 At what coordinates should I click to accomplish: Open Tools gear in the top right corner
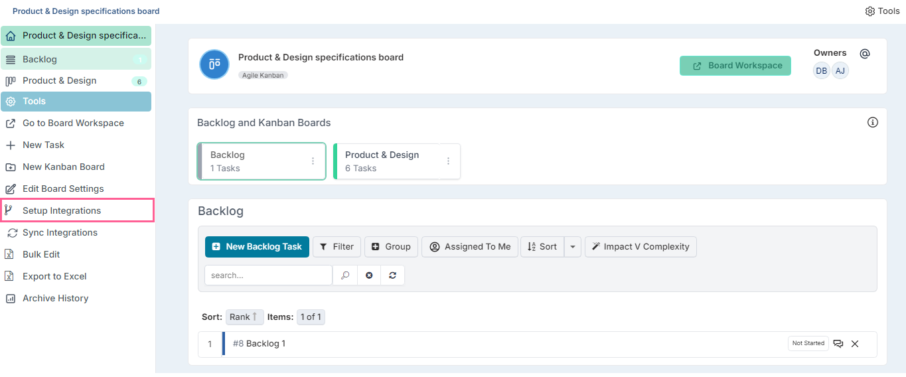click(x=882, y=11)
